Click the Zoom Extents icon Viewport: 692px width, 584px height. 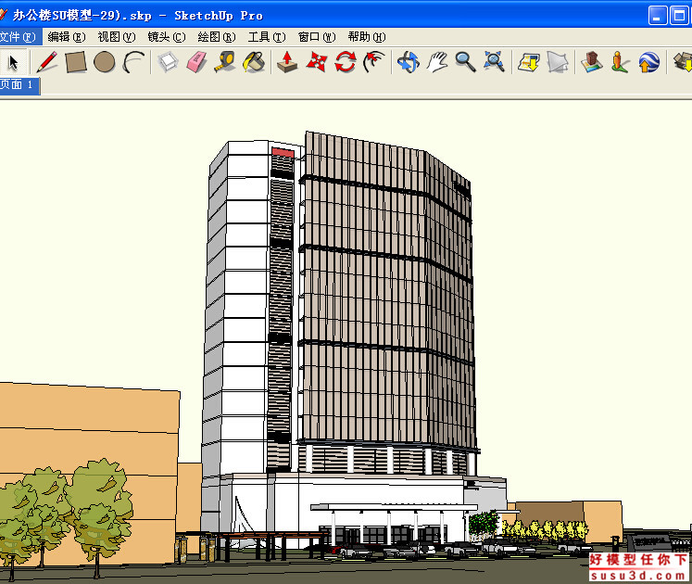[x=494, y=62]
